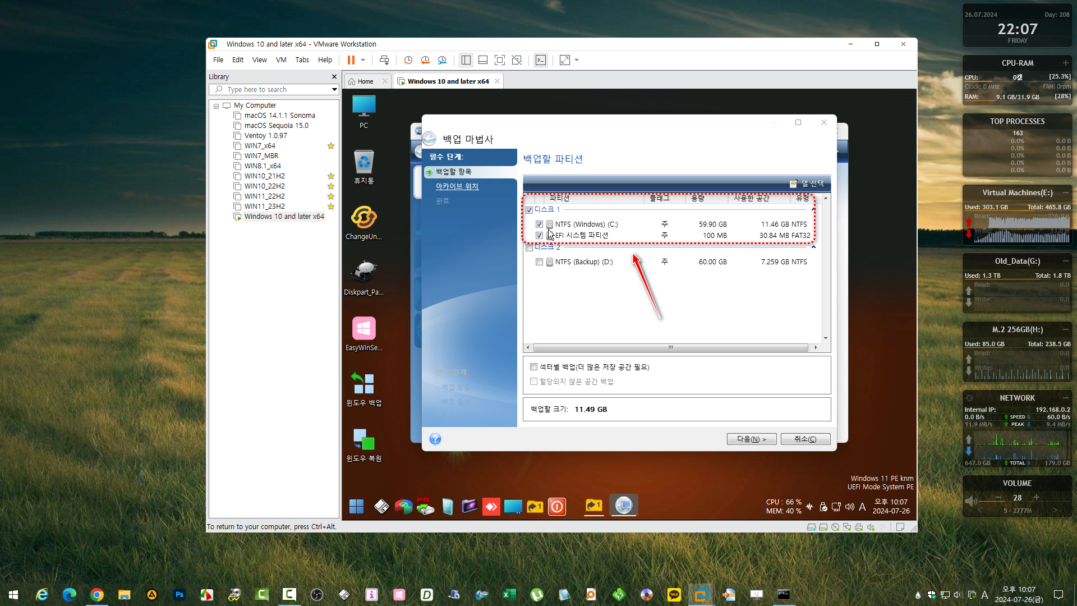Image resolution: width=1077 pixels, height=606 pixels.
Task: Open the Help menu in VMware
Action: [325, 60]
